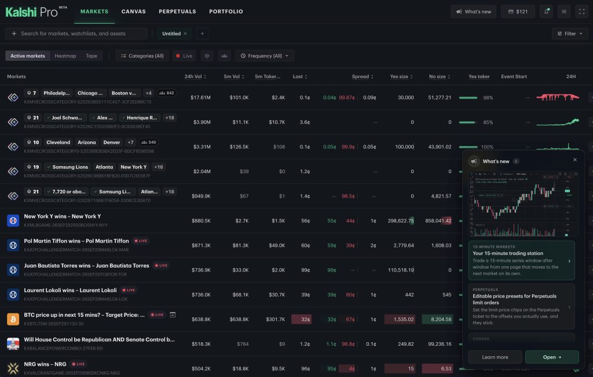Click the Kalshi Pro logo

[x=36, y=12]
